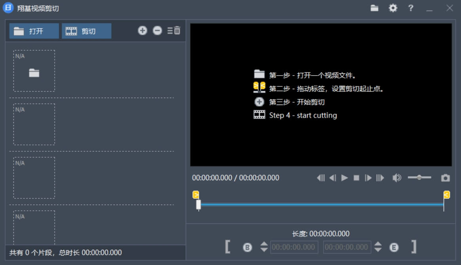Click the yellow start marker on the timeline
461x265 pixels.
[x=196, y=194]
